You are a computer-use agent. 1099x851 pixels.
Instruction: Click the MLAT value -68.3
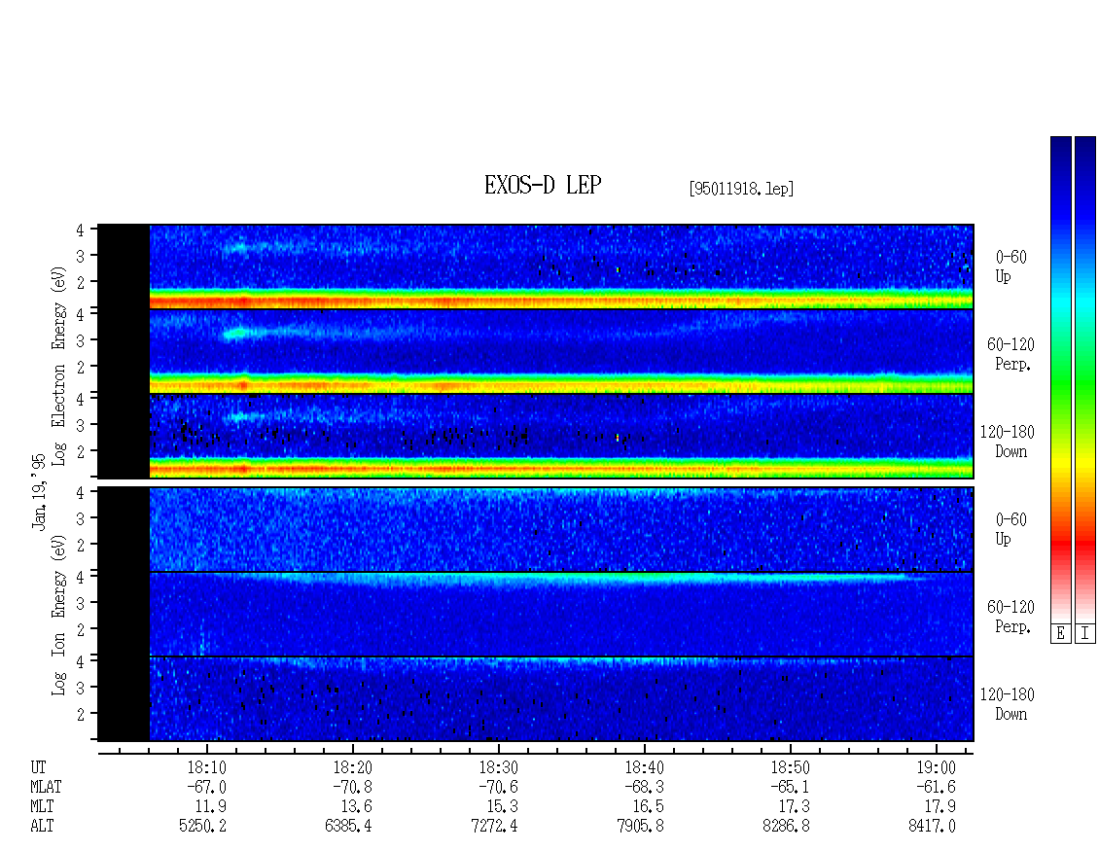point(644,787)
